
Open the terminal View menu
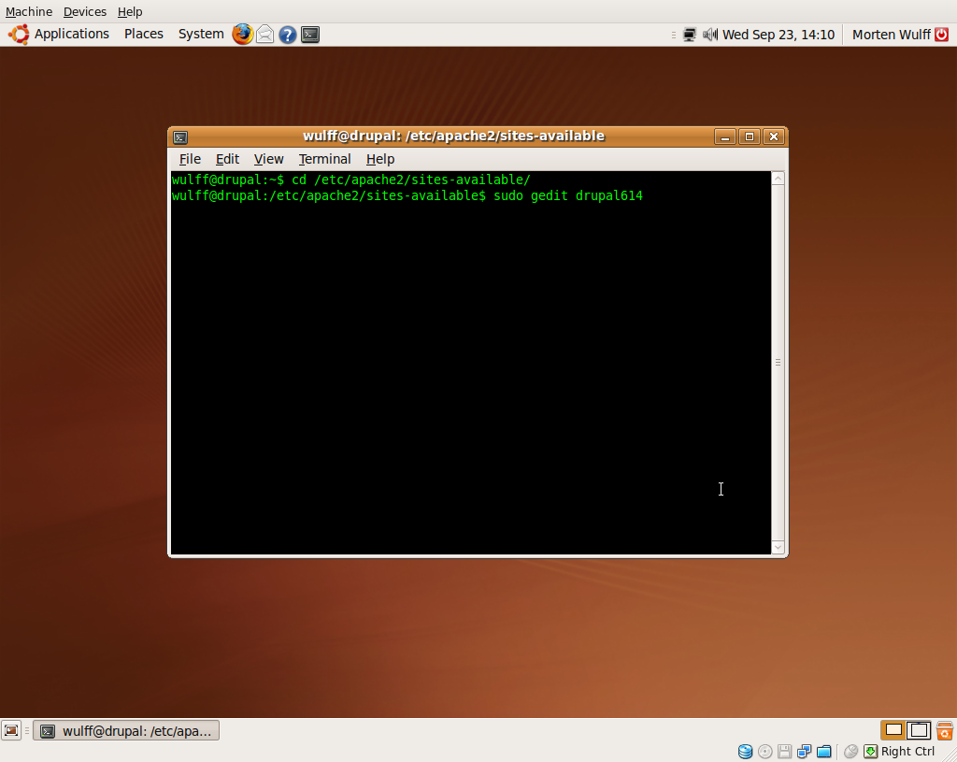click(268, 159)
